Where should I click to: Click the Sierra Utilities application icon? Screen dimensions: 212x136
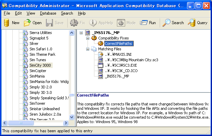tap(25, 33)
